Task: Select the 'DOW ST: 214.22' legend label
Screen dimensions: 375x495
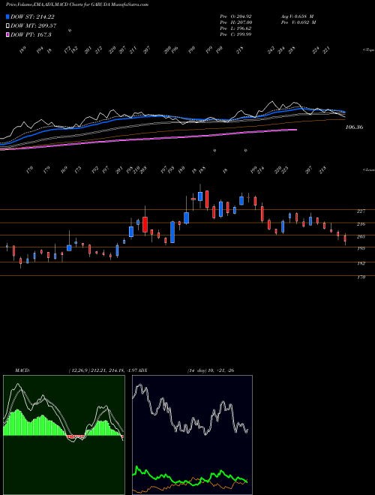Action: click(x=32, y=16)
